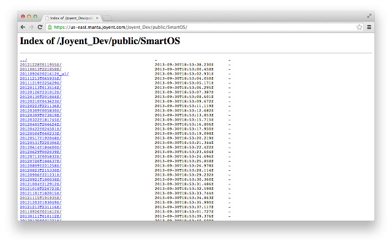Click the 20121101T182015Z/ entry
The image size is (392, 245).
tap(41, 194)
